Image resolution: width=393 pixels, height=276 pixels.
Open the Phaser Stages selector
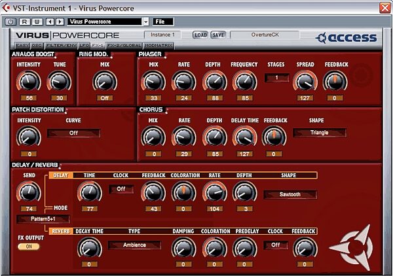276,78
